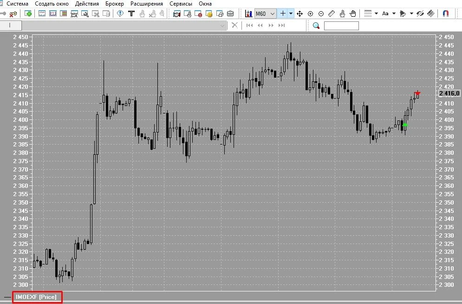Click the search input field
462x304 pixels.
pyautogui.click(x=341, y=26)
